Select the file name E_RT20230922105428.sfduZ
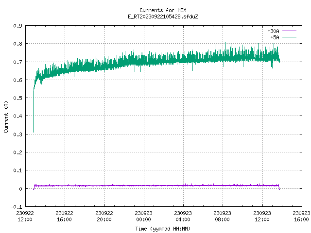Viewport: 311px width, 233px height. pyautogui.click(x=163, y=17)
